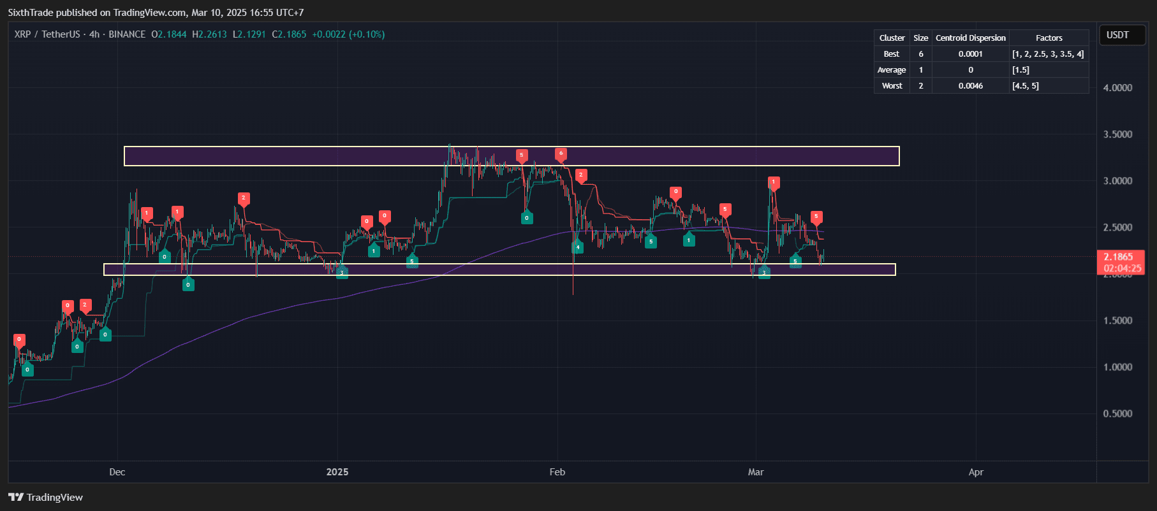Click the red signal marker labeled 6

[x=561, y=154]
